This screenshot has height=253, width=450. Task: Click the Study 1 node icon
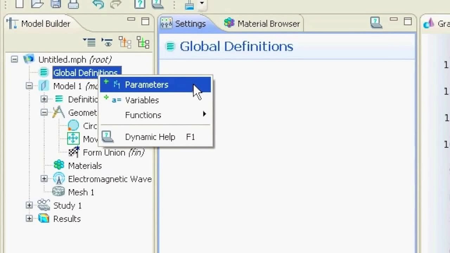point(44,205)
